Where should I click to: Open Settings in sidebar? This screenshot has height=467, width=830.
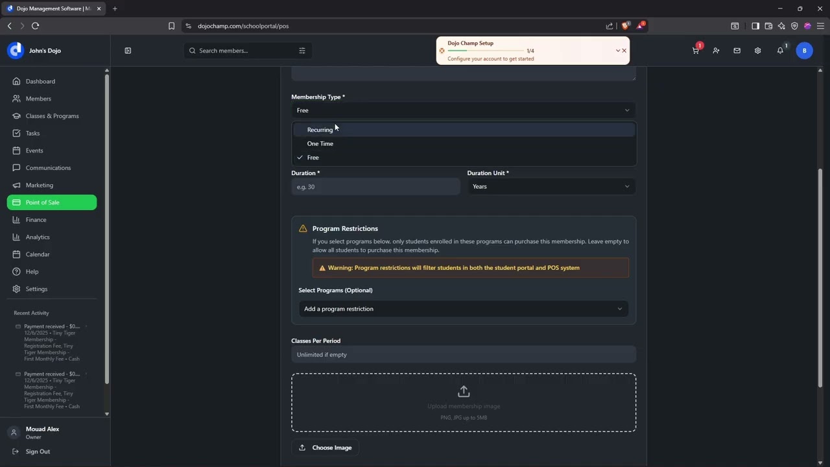click(52, 289)
